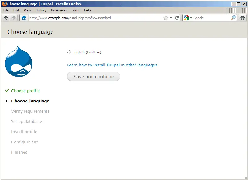Viewport: 248px width, 180px height.
Task: Open the Tools menu
Action: tap(75, 10)
